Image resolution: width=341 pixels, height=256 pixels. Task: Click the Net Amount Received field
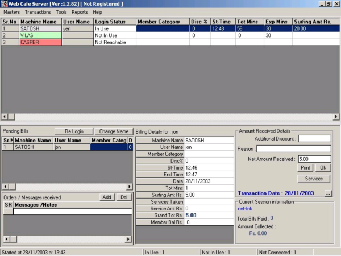tap(314, 159)
